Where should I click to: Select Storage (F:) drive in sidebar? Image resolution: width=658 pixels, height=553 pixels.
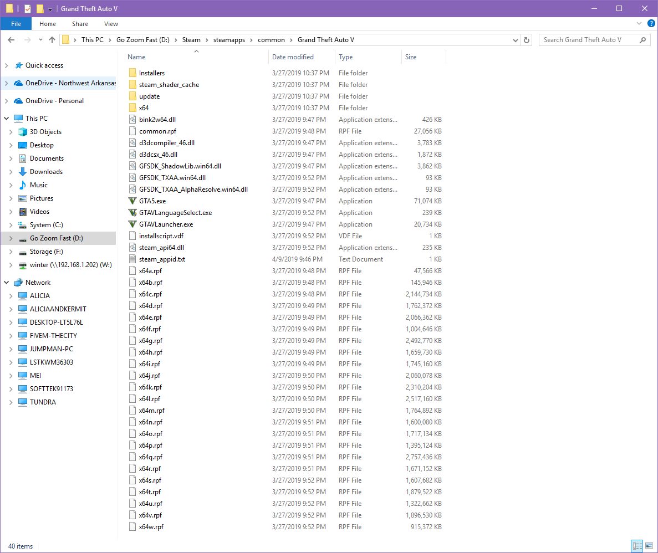coord(46,252)
